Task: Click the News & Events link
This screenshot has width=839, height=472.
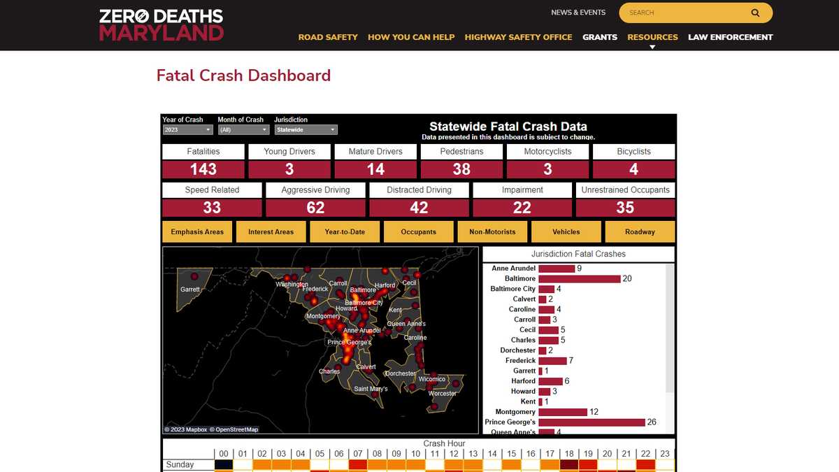Action: [578, 12]
